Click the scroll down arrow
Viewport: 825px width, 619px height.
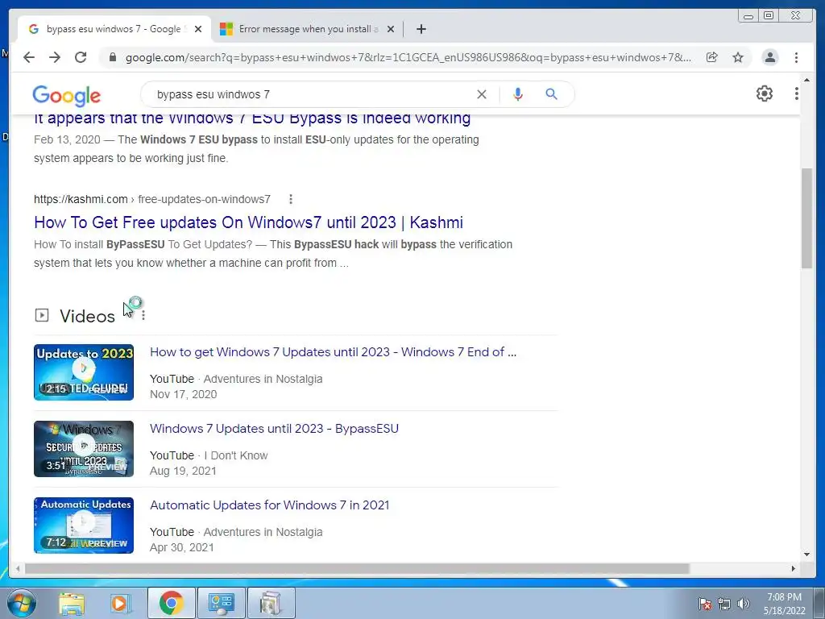(806, 555)
